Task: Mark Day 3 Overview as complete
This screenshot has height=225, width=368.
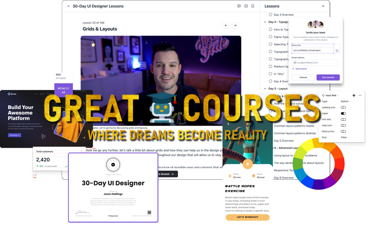Action: click(x=270, y=15)
